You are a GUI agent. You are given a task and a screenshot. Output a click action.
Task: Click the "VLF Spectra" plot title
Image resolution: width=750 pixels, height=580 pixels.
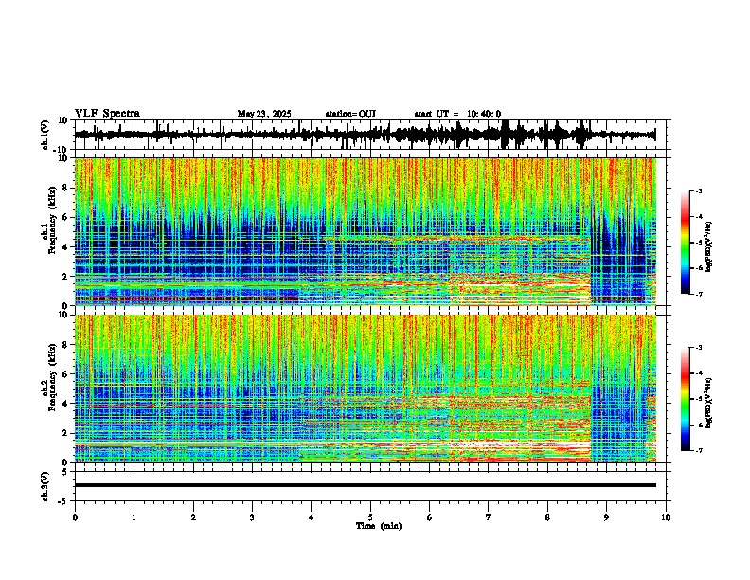[x=107, y=114]
